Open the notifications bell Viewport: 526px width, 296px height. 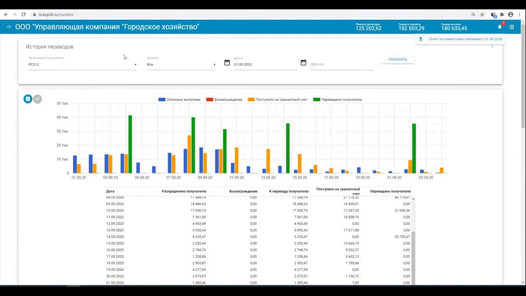point(500,27)
